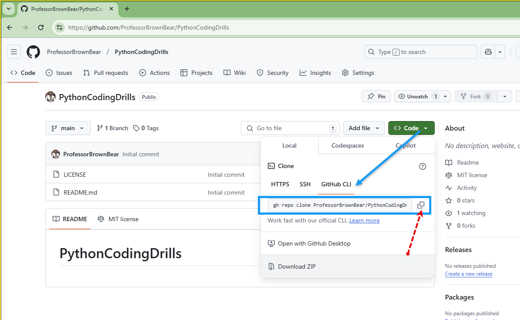Viewport: 520px width, 320px height.
Task: Choose Open with GitHub Desktop
Action: click(309, 243)
